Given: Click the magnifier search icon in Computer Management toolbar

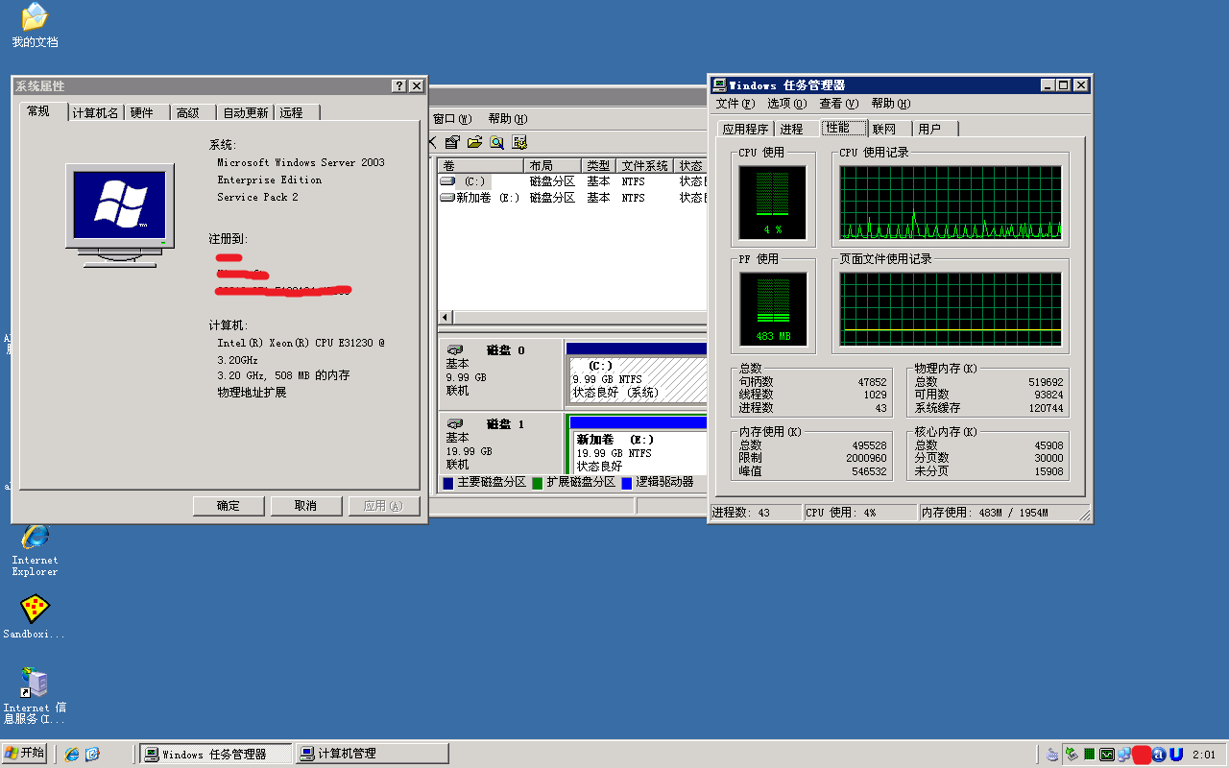Looking at the screenshot, I should 496,142.
